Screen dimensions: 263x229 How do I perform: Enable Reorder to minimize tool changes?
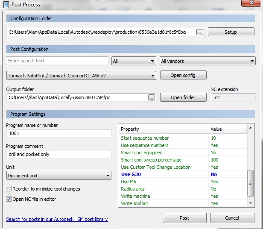(x=9, y=189)
